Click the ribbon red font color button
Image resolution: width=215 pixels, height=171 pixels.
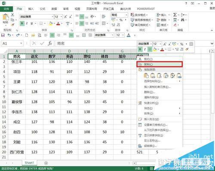click(x=58, y=24)
